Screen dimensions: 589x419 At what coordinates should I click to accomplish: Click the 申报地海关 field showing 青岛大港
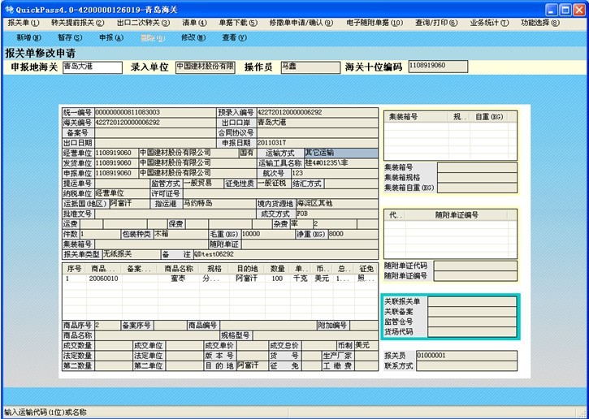coord(91,67)
